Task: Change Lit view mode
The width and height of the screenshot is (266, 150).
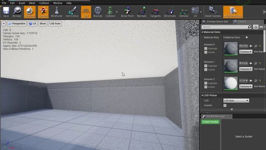Action: click(x=32, y=24)
